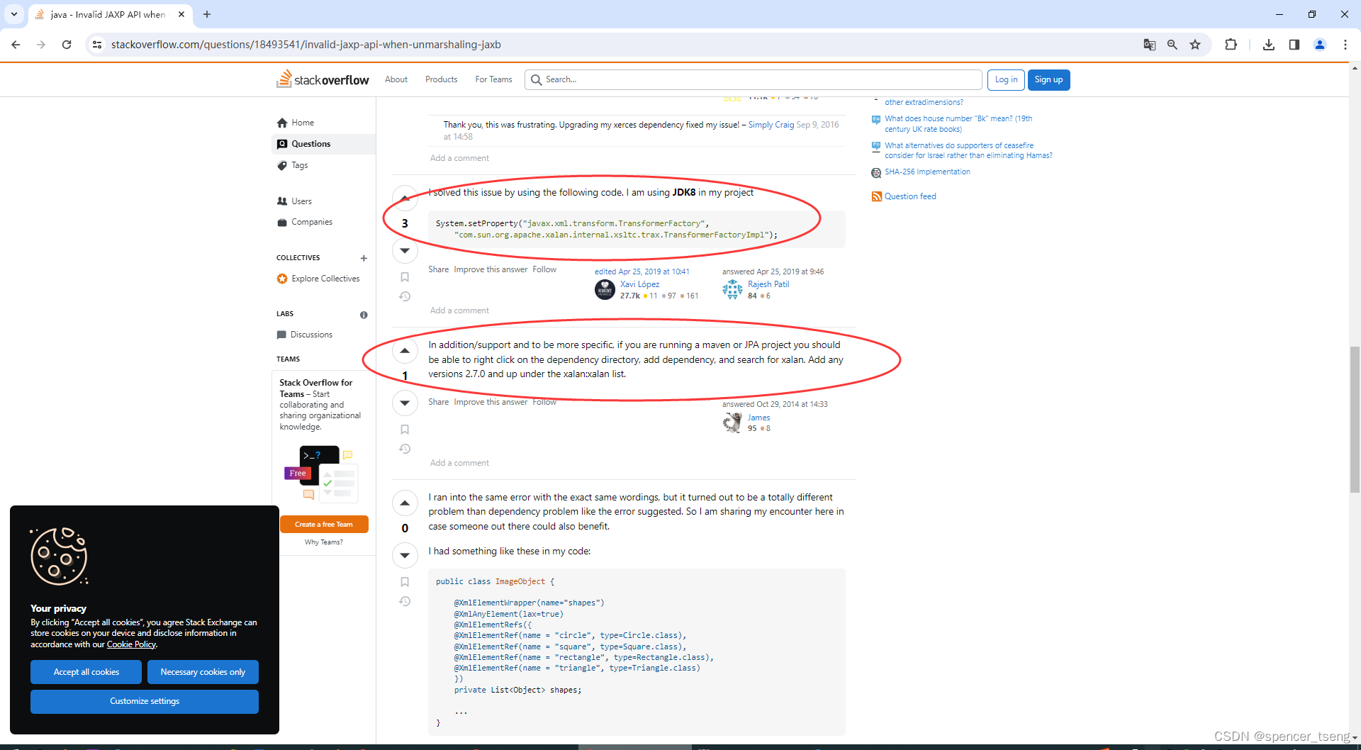Downvote James's xalan dependency answer

(405, 403)
